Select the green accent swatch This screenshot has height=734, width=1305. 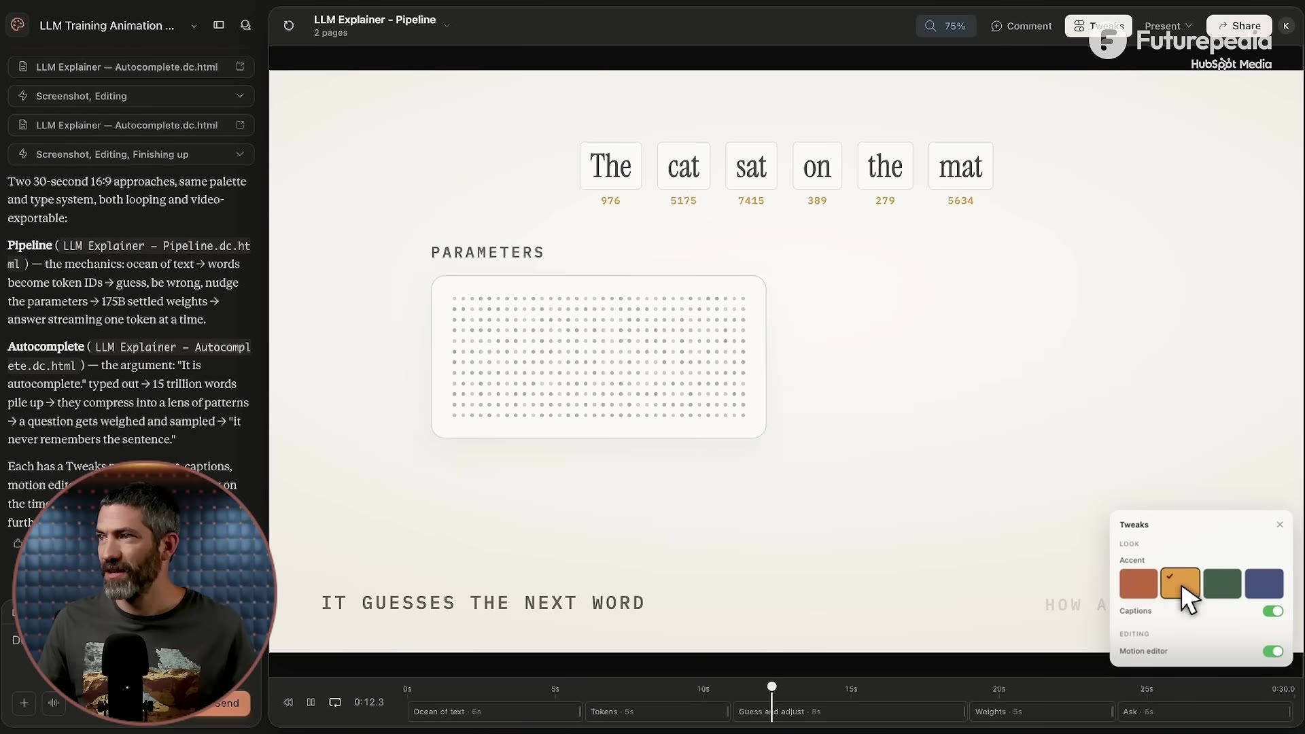click(1222, 584)
